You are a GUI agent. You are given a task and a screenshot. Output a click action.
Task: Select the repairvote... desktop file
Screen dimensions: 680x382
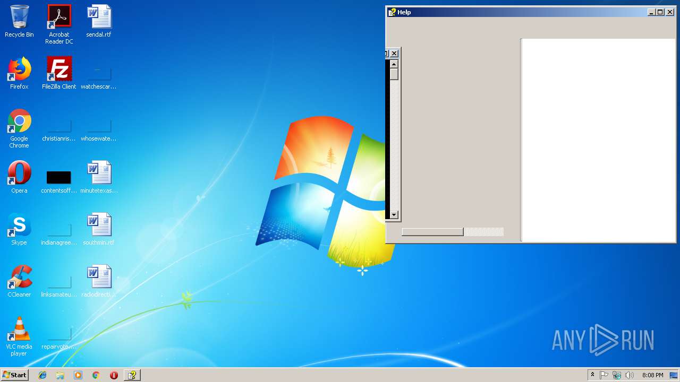[x=59, y=338]
